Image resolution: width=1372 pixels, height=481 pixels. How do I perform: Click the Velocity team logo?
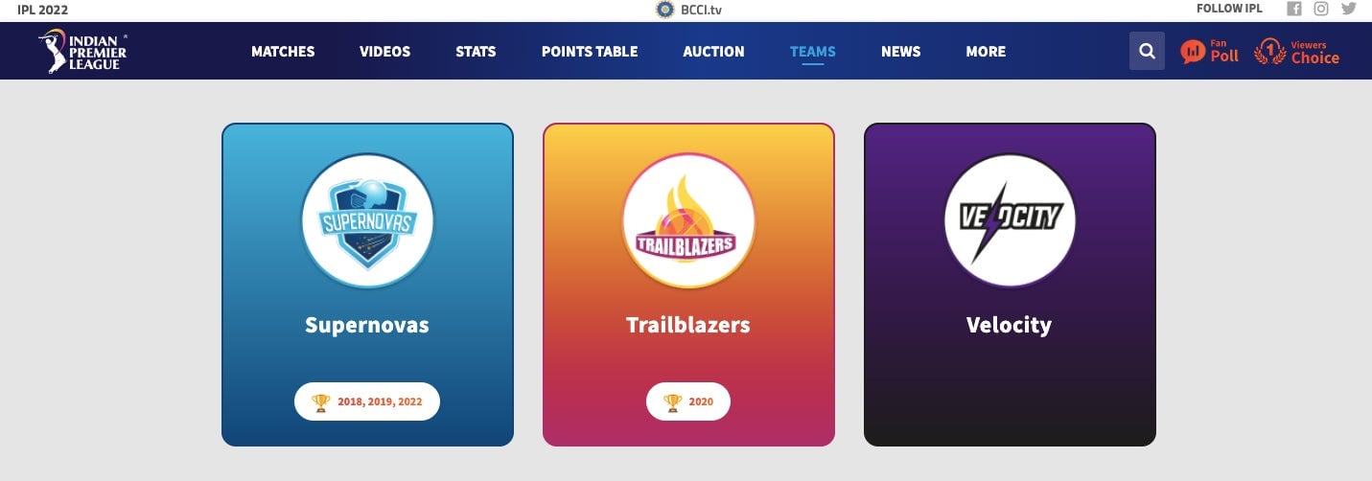(1010, 221)
